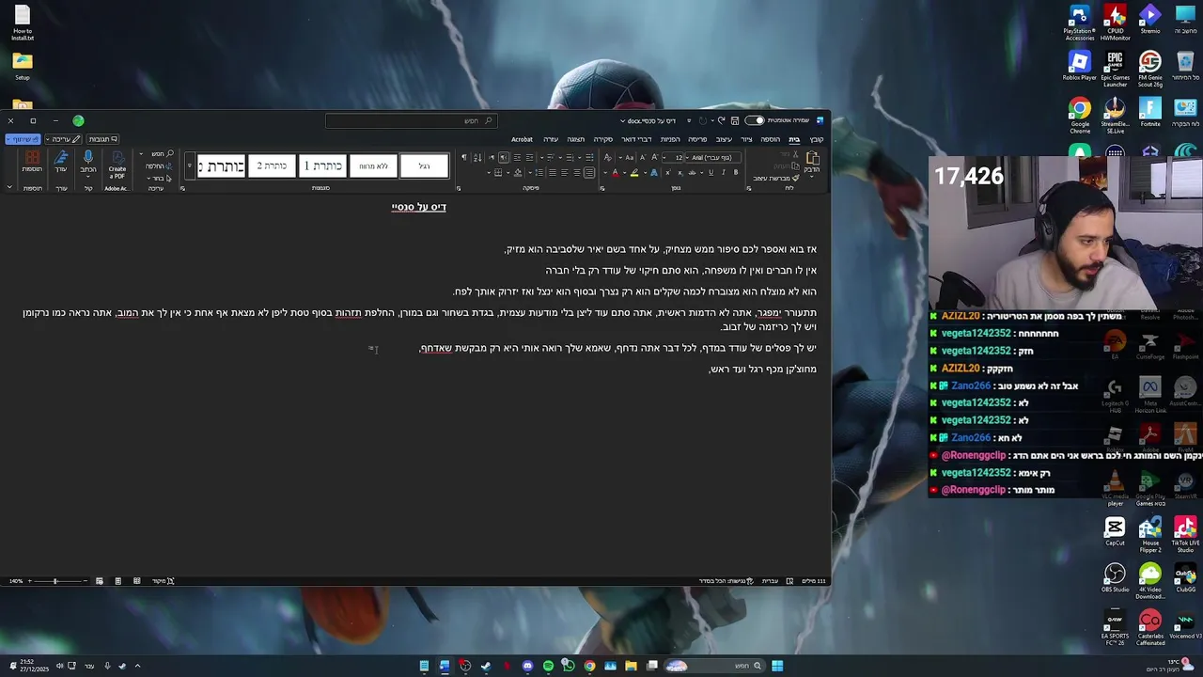The width and height of the screenshot is (1203, 677).
Task: Click the Undo arrow in title bar
Action: point(721,120)
